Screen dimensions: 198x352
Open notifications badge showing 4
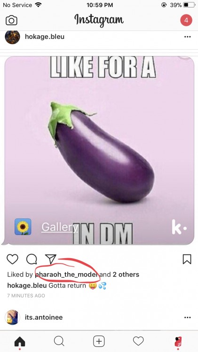click(186, 20)
